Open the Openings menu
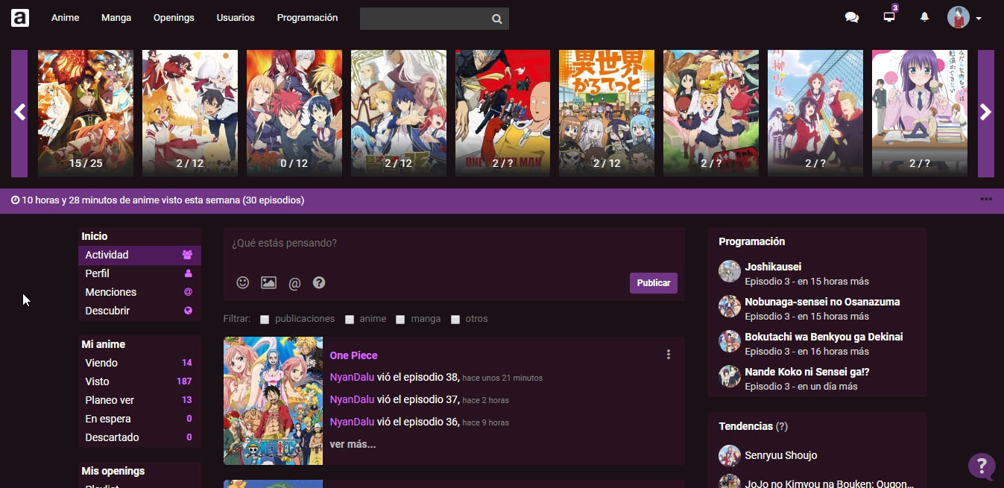 click(x=174, y=17)
